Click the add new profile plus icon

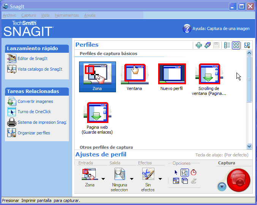click(198, 45)
